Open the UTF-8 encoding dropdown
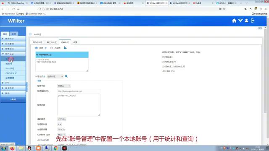The width and height of the screenshot is (269, 151). click(x=62, y=119)
